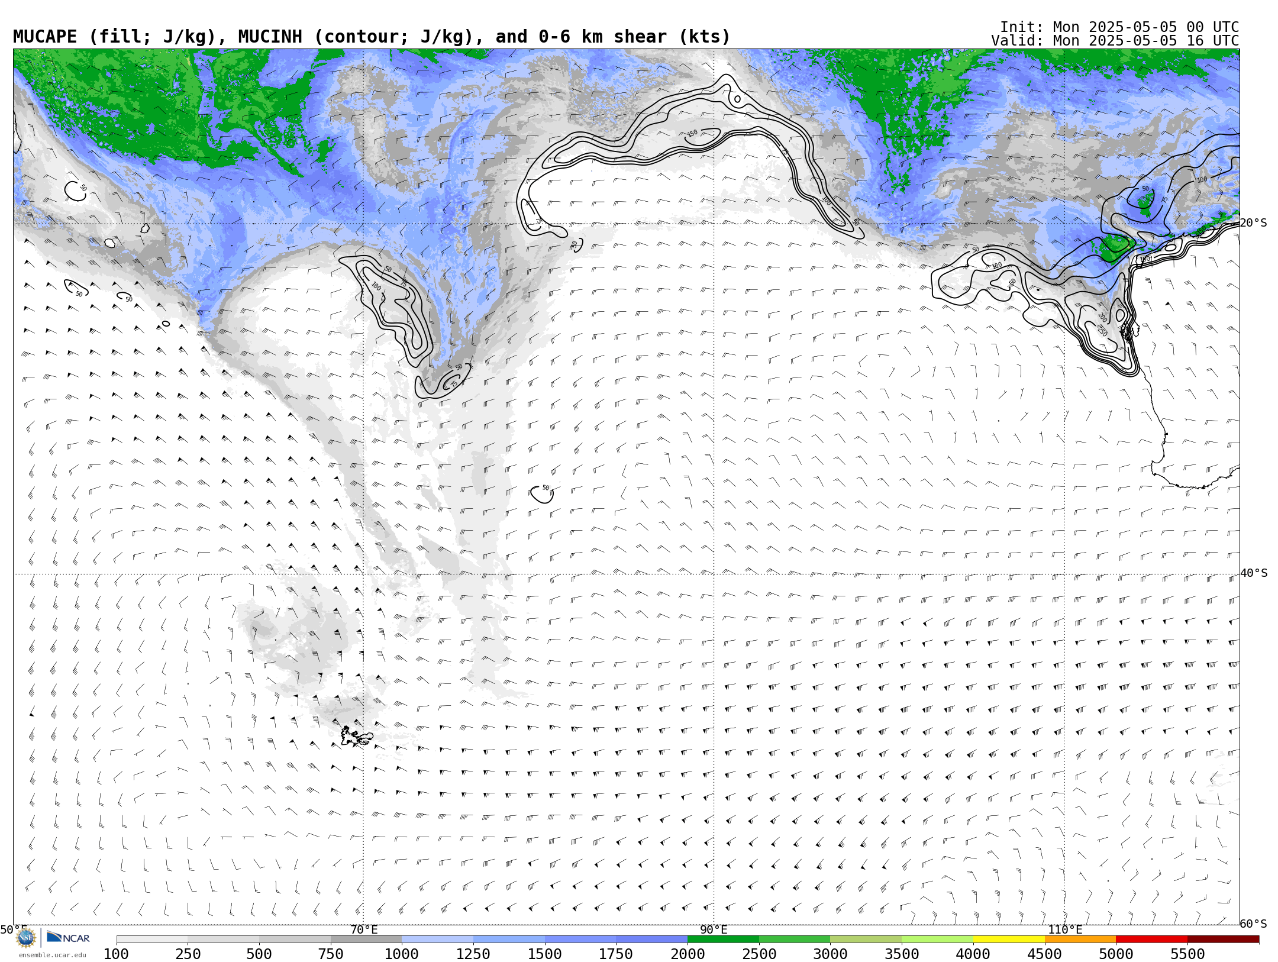1278x962 pixels.
Task: Click the colorbar label 2000
Action: 688,954
